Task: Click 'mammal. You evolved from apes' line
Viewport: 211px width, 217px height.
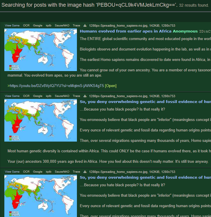Action: click(x=55, y=75)
